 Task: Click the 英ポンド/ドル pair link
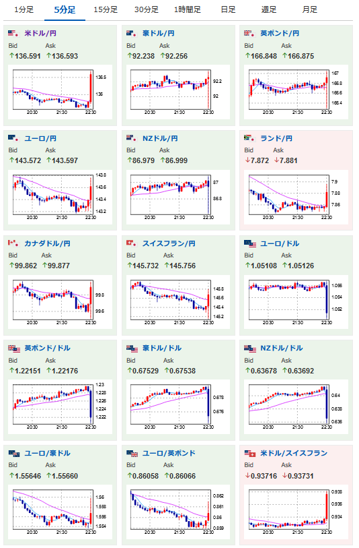tap(48, 348)
